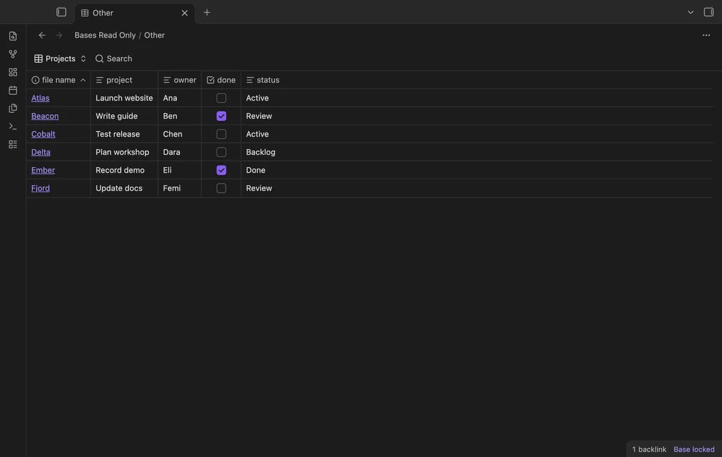Open the Fjord file link

[40, 188]
